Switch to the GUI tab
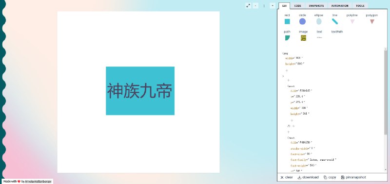Screen dimensions: 390x184 (284, 6)
